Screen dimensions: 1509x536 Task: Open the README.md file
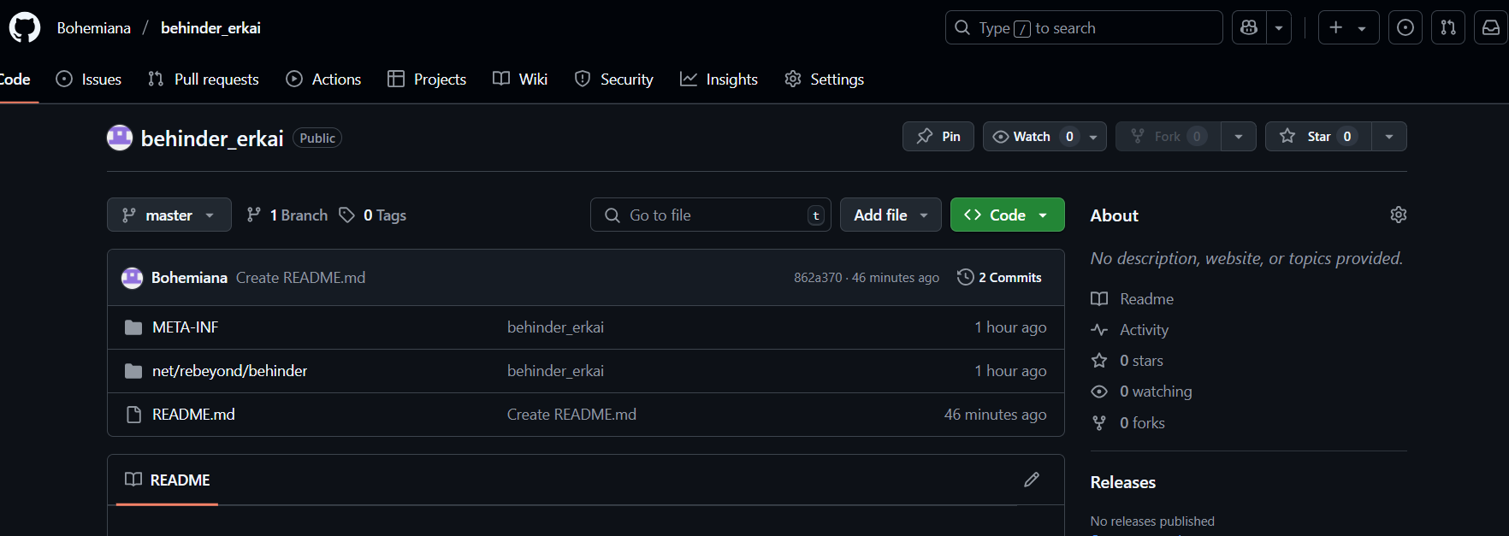[193, 415]
